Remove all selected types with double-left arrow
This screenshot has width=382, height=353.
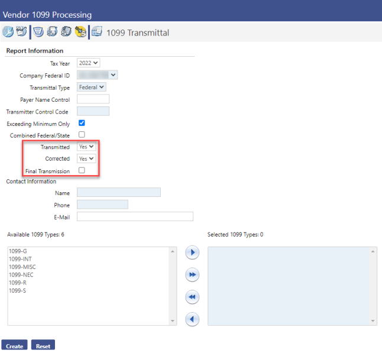point(192,297)
